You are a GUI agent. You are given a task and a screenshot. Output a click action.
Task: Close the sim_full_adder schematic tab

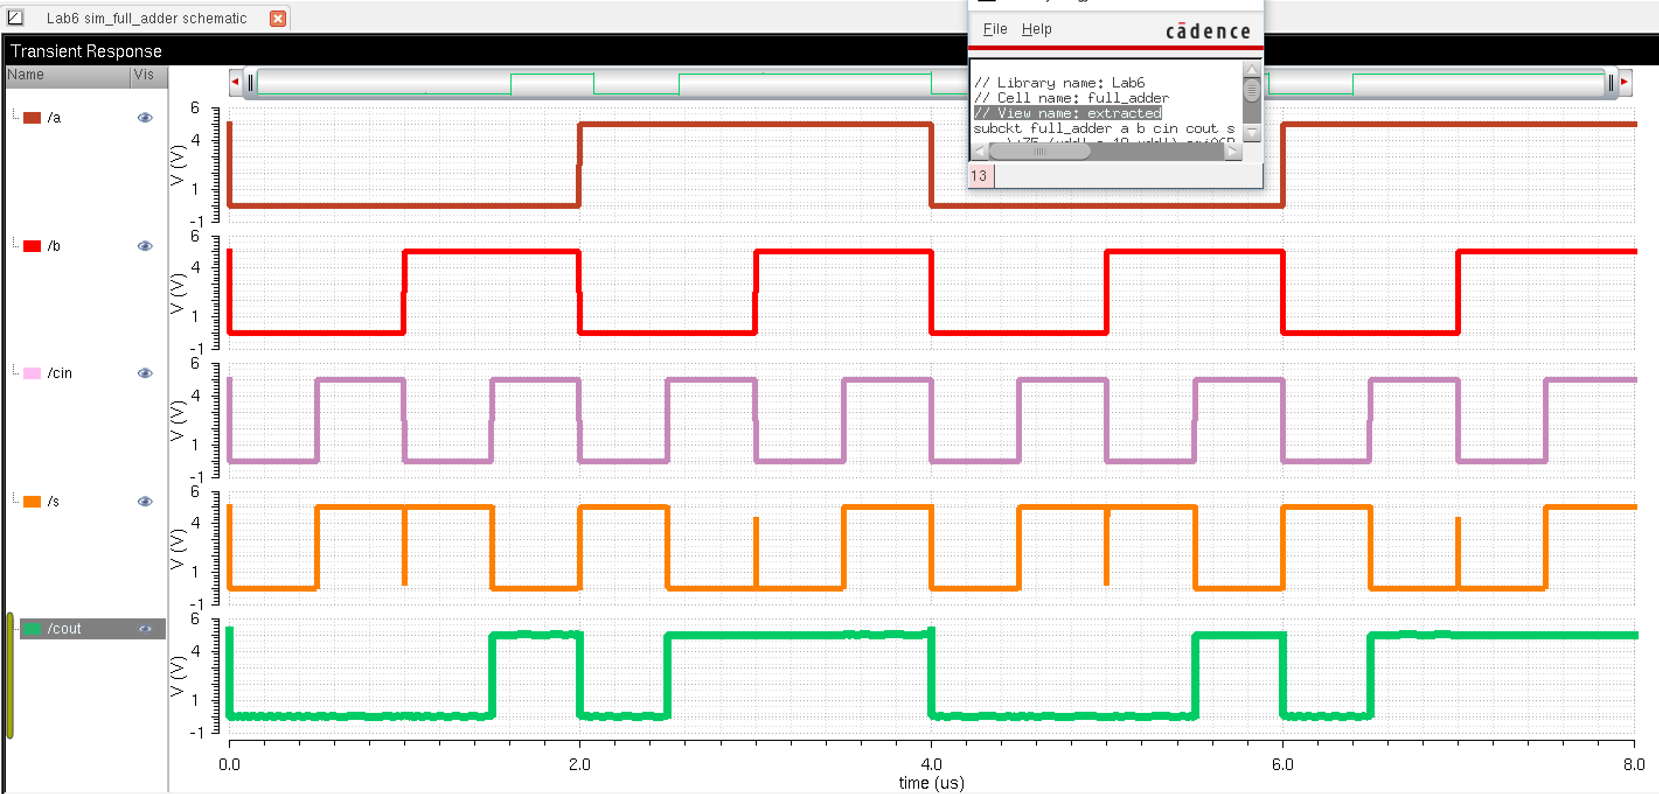pos(277,18)
